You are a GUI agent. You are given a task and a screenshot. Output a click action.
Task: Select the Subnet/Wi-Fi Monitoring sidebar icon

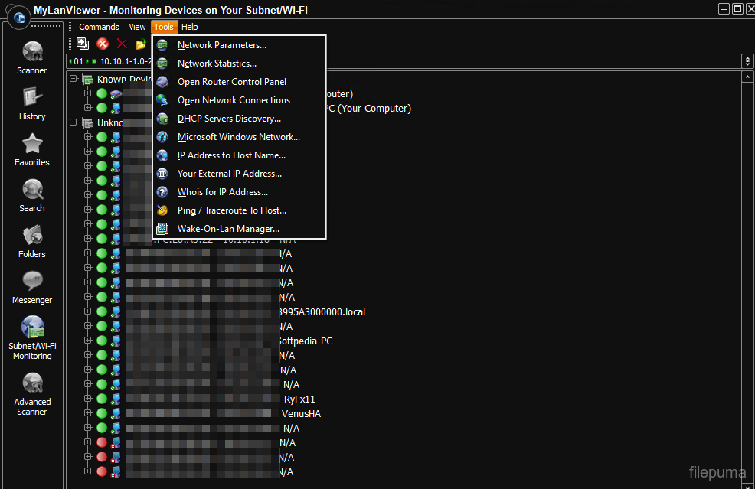pyautogui.click(x=32, y=337)
